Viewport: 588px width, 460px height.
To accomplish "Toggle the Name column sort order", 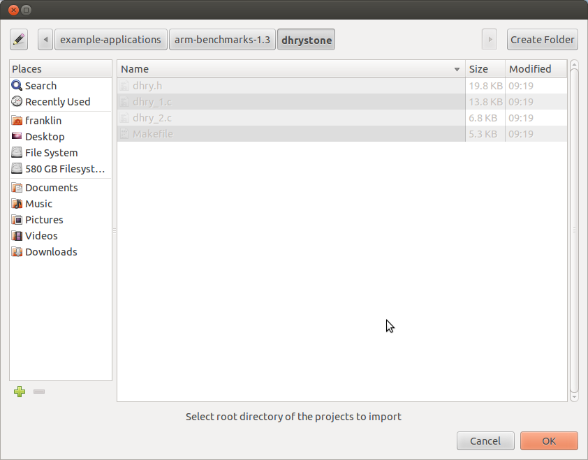I will (279, 68).
